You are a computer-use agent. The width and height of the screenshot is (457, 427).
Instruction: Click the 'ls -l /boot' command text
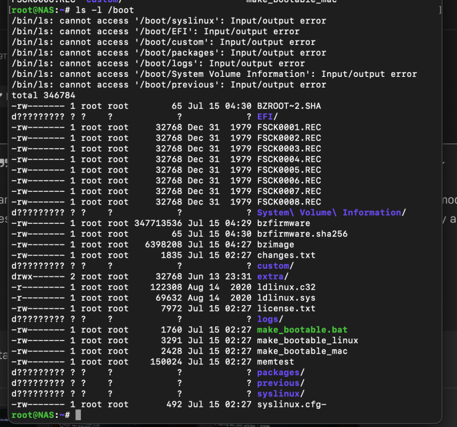point(104,10)
